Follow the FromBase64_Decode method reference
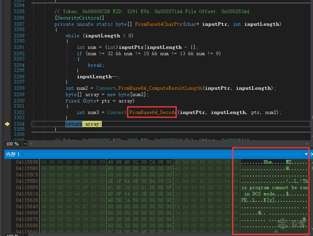 (x=153, y=112)
